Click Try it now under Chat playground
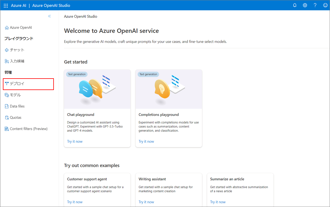This screenshot has height=207, width=330. tap(75, 142)
